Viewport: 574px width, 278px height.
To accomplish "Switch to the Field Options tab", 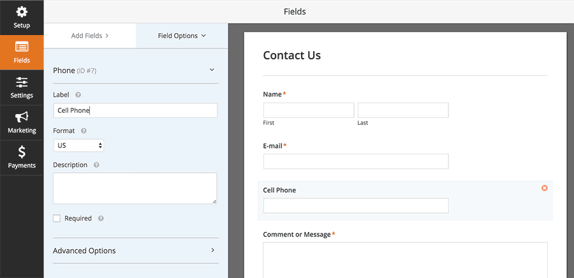I will point(182,36).
